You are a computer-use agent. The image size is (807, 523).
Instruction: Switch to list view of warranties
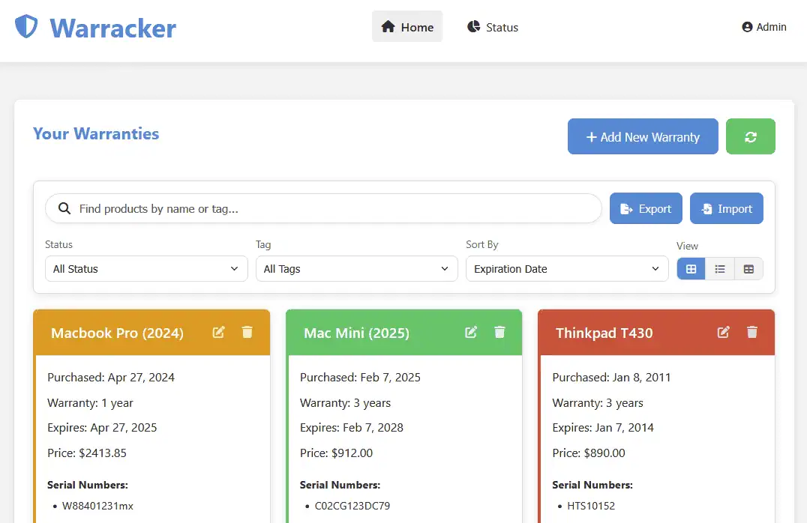point(719,268)
